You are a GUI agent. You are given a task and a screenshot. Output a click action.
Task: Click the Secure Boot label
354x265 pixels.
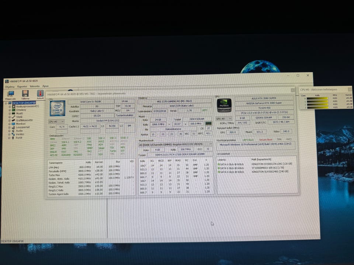(265, 140)
